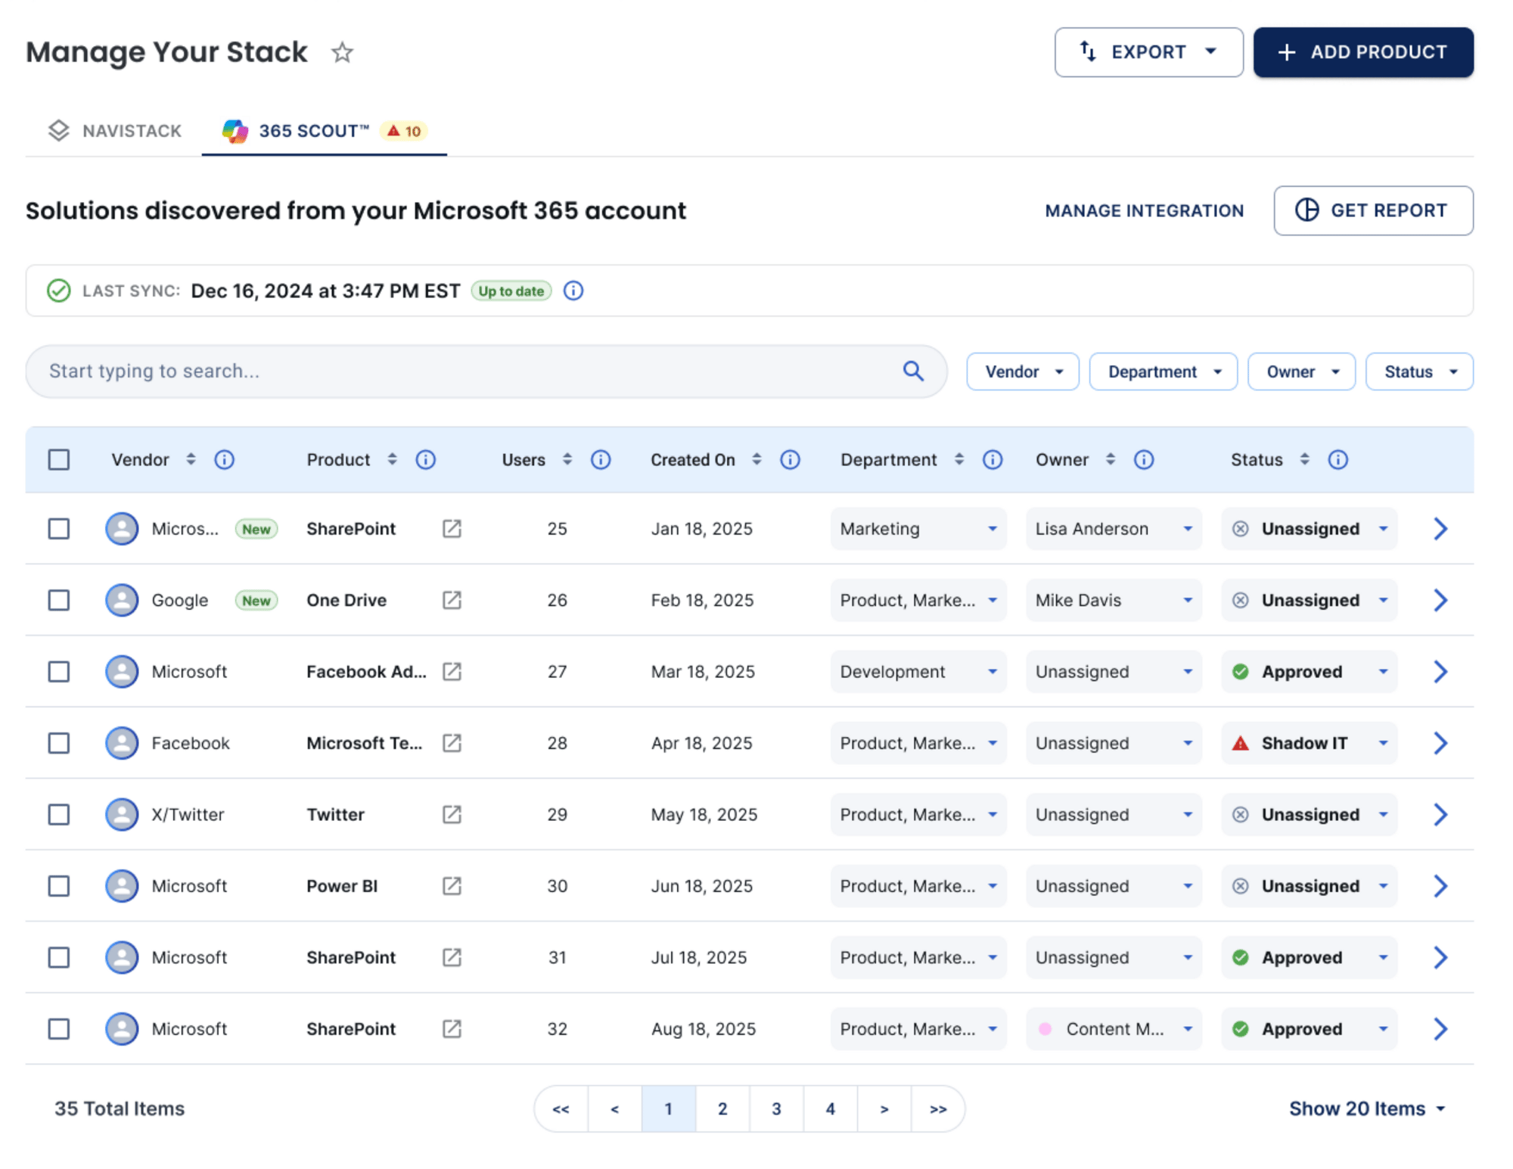Image resolution: width=1513 pixels, height=1169 pixels.
Task: Open Lisa Anderson owner dropdown
Action: click(x=1113, y=528)
